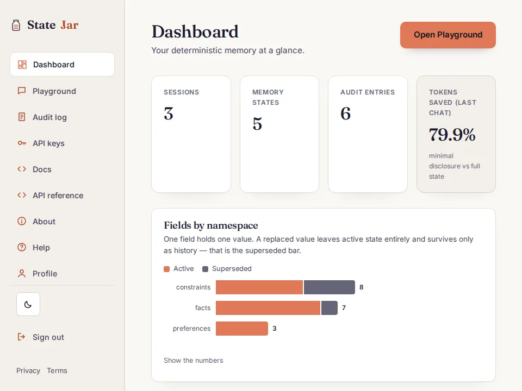
Task: Select the Sessions stat card
Action: pos(191,134)
